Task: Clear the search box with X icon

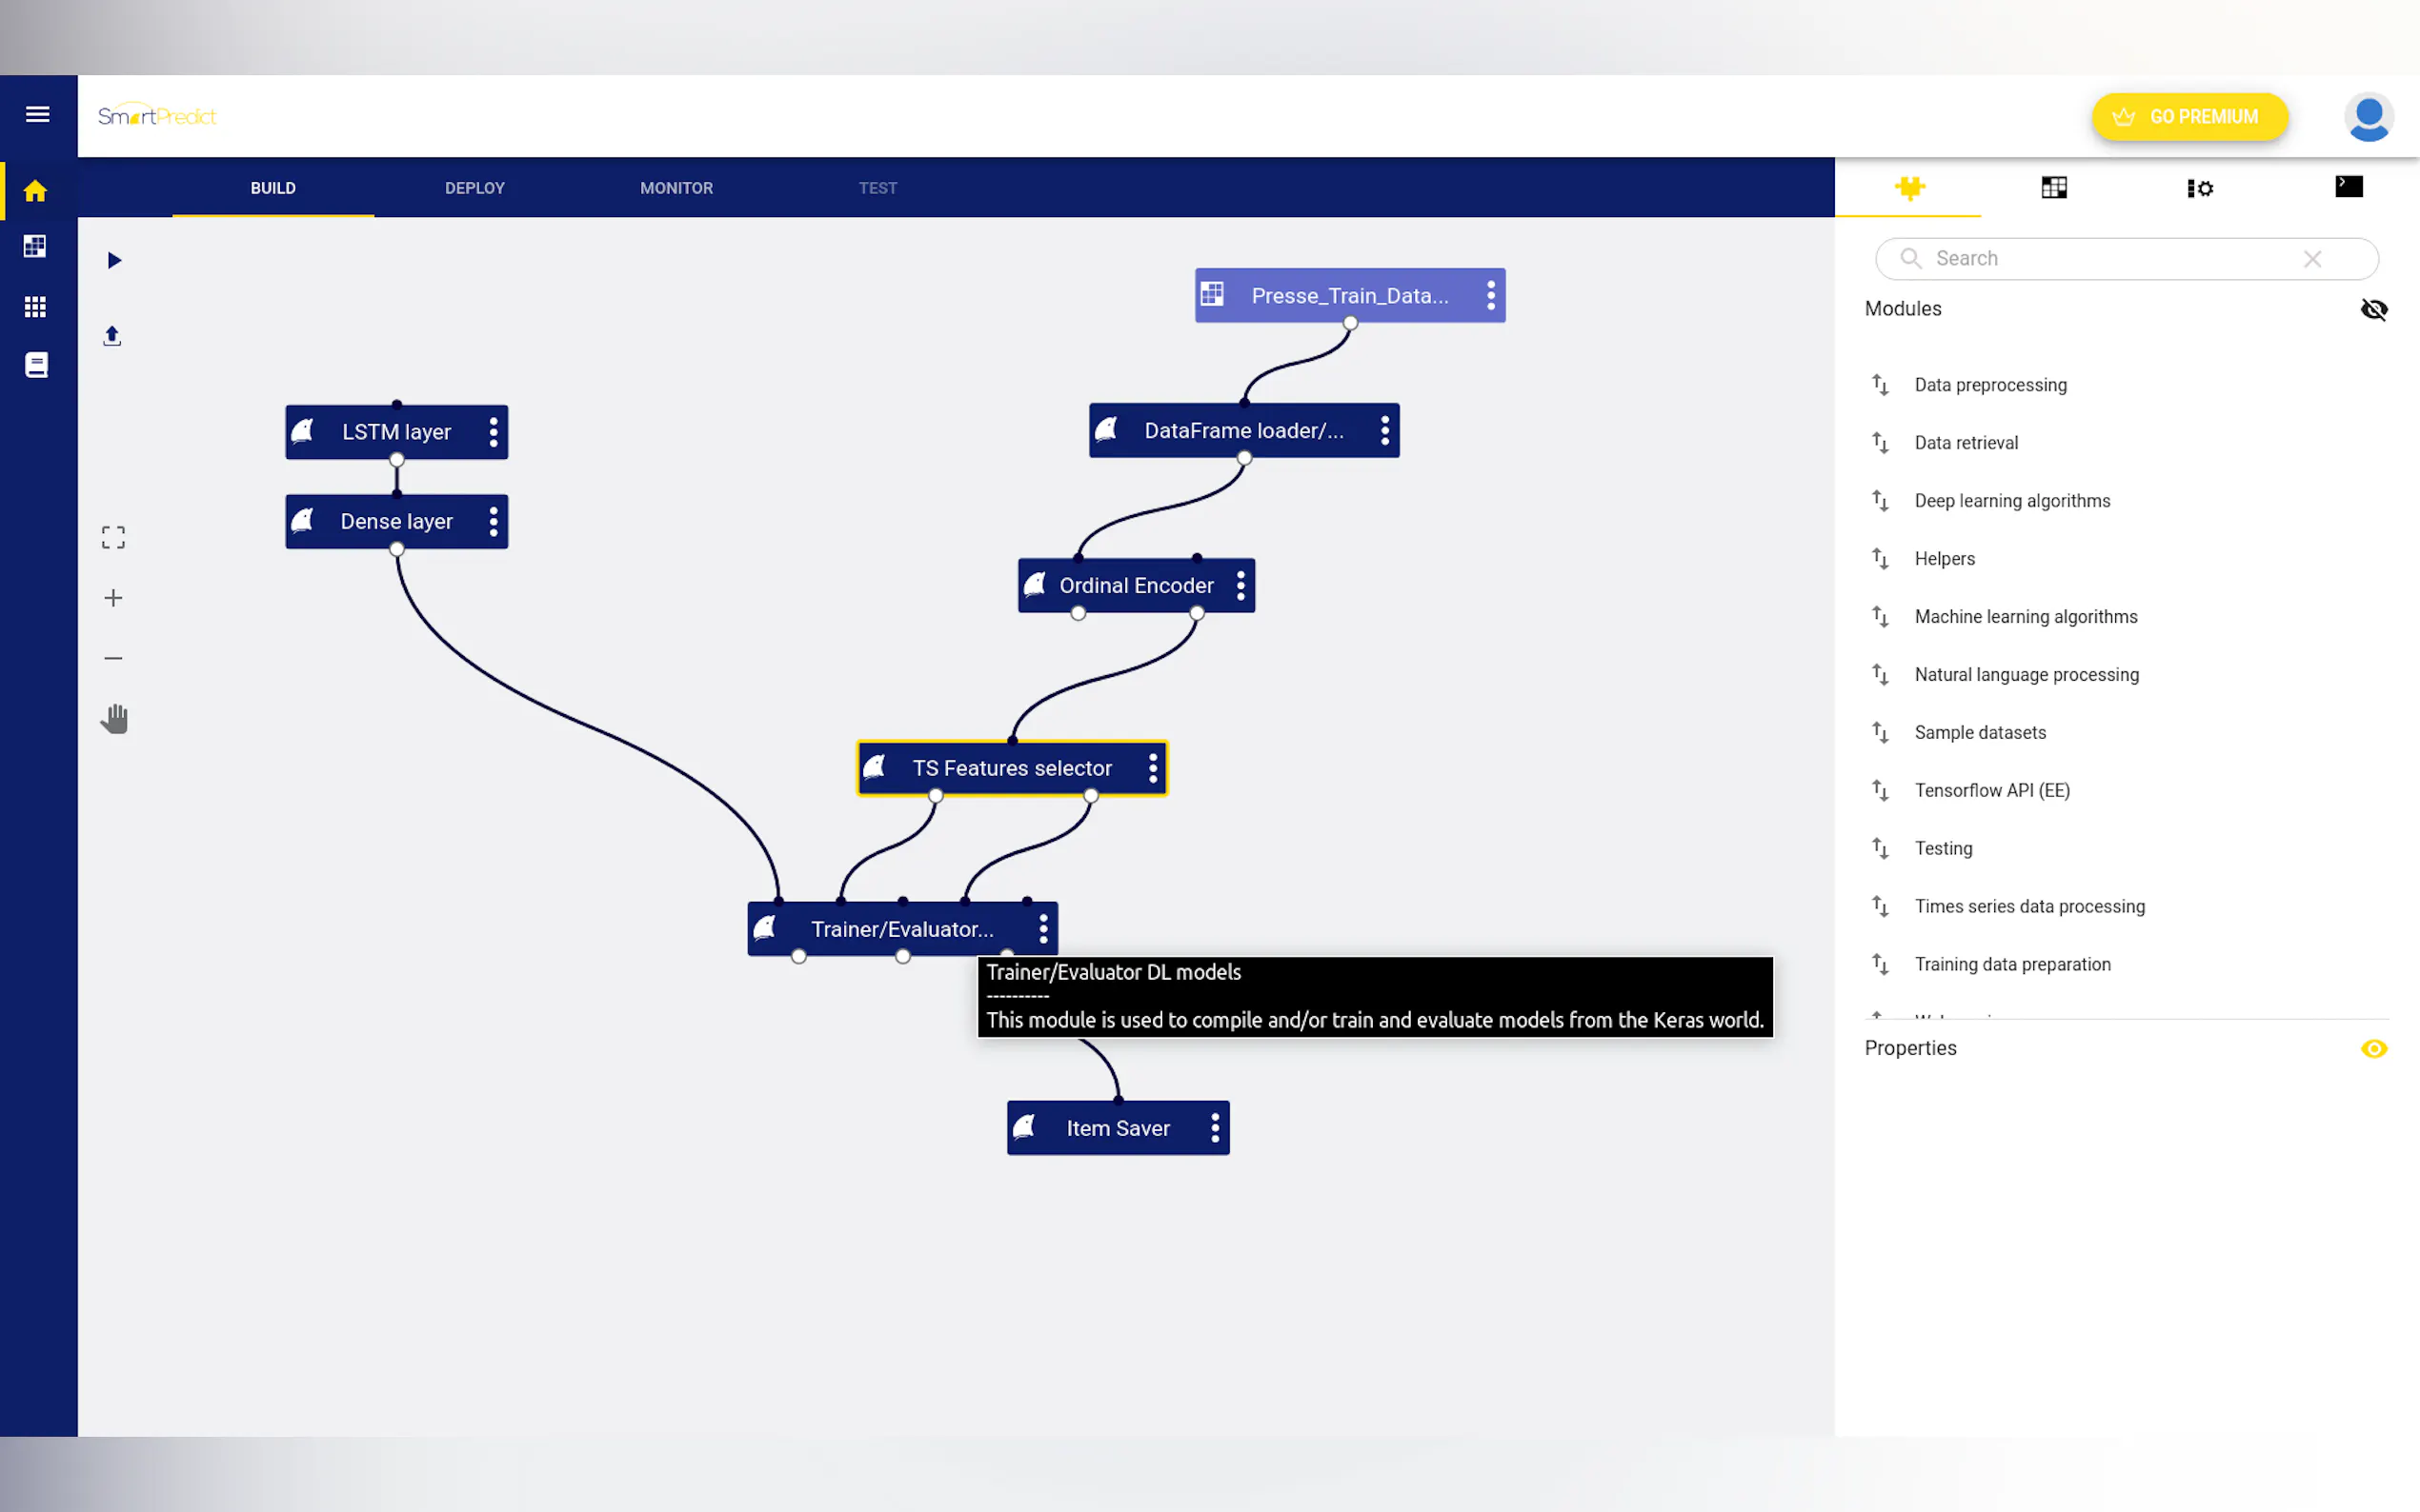Action: click(2312, 260)
